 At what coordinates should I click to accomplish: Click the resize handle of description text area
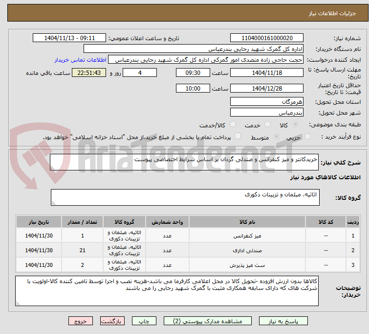coord(52,167)
